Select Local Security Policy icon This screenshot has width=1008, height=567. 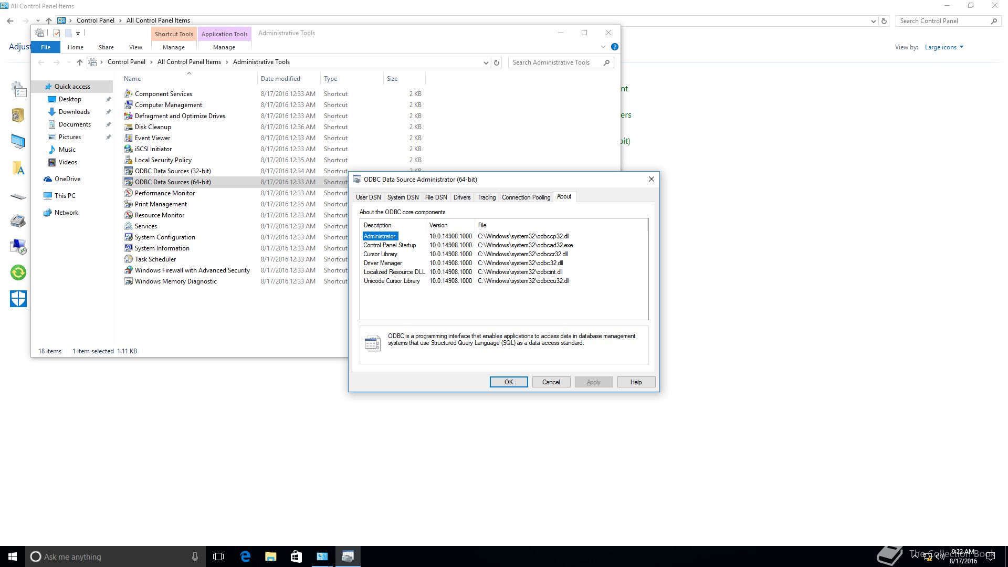(128, 160)
